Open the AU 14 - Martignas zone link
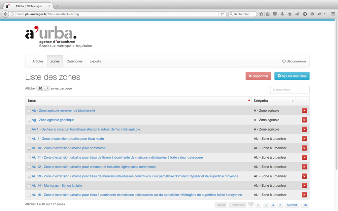338x211 pixels. click(x=57, y=186)
